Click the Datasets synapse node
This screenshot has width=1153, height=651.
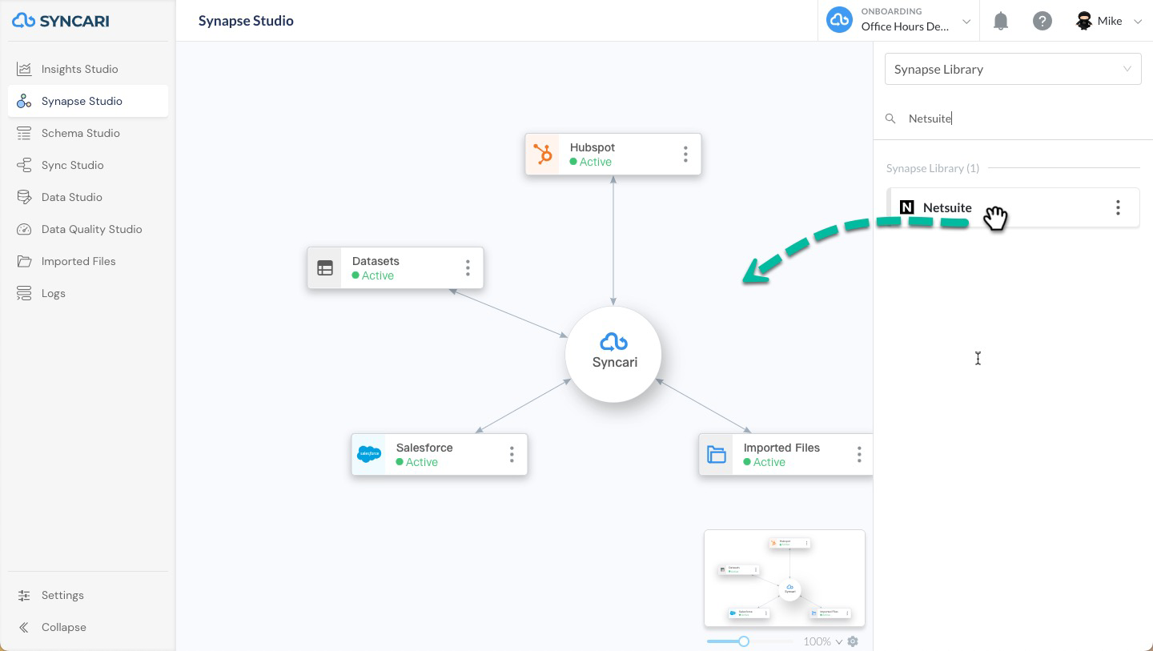[x=396, y=267]
